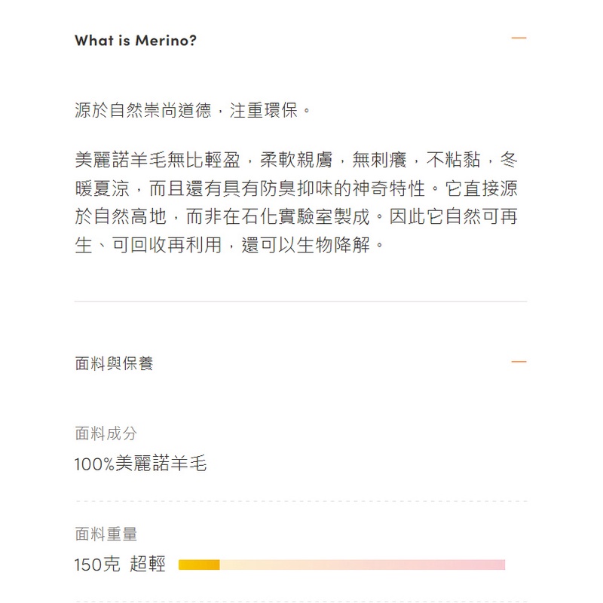Viewport: 603px width, 603px height.
Task: Collapse the 面料與保養 section minus icon
Action: tap(519, 362)
